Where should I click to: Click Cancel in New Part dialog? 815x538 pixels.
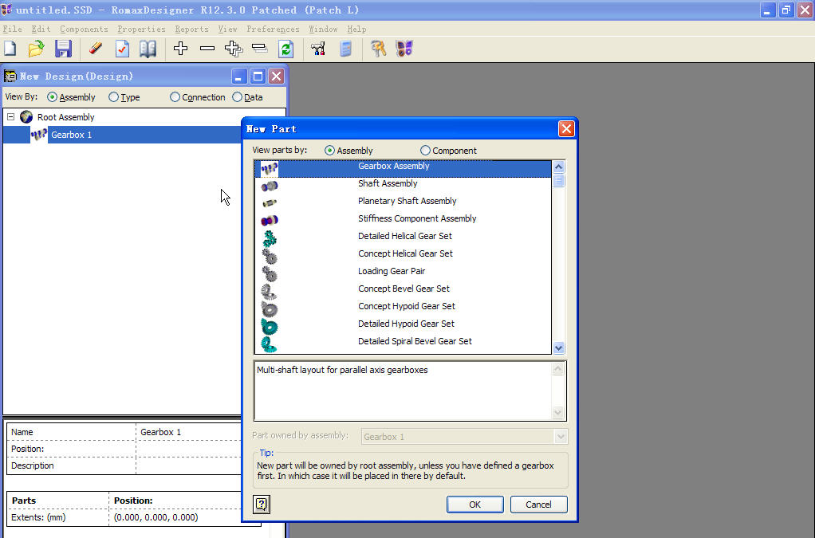(538, 505)
